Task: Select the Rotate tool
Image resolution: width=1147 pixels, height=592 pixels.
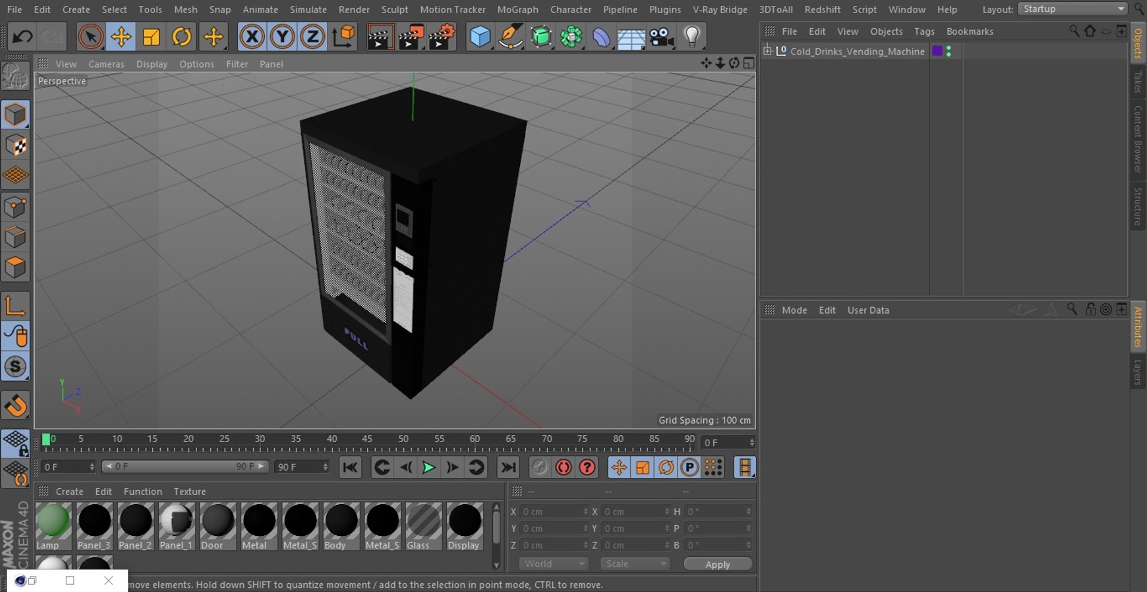Action: tap(182, 37)
